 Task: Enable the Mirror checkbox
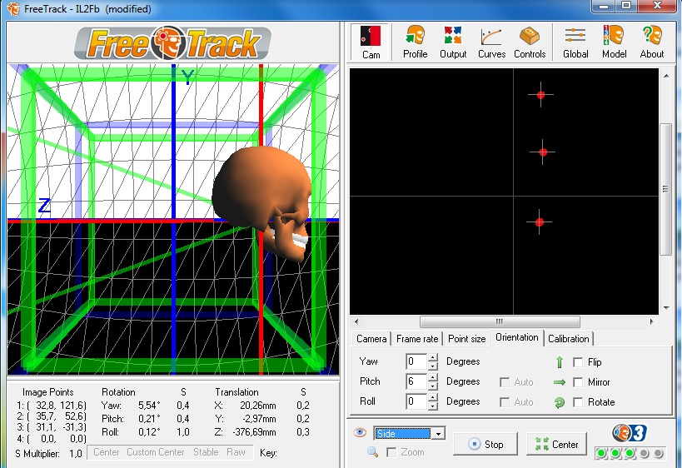578,382
